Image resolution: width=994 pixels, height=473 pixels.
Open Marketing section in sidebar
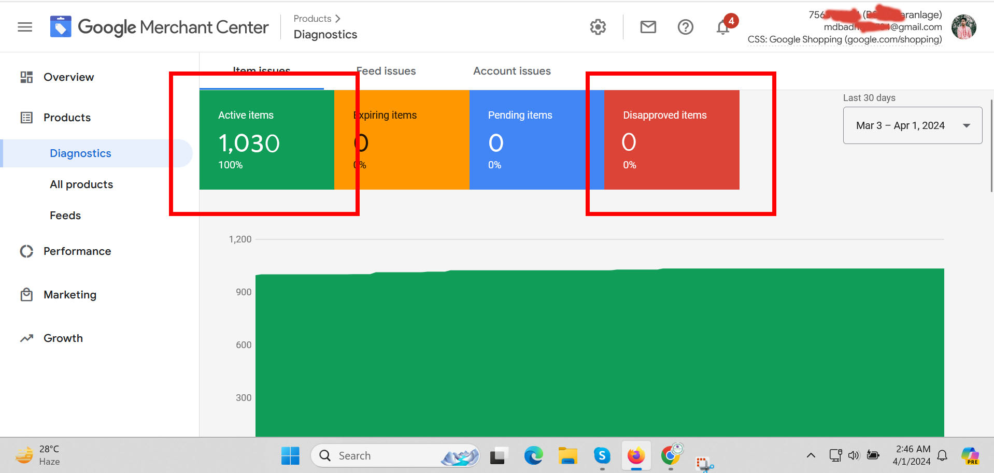click(x=70, y=295)
